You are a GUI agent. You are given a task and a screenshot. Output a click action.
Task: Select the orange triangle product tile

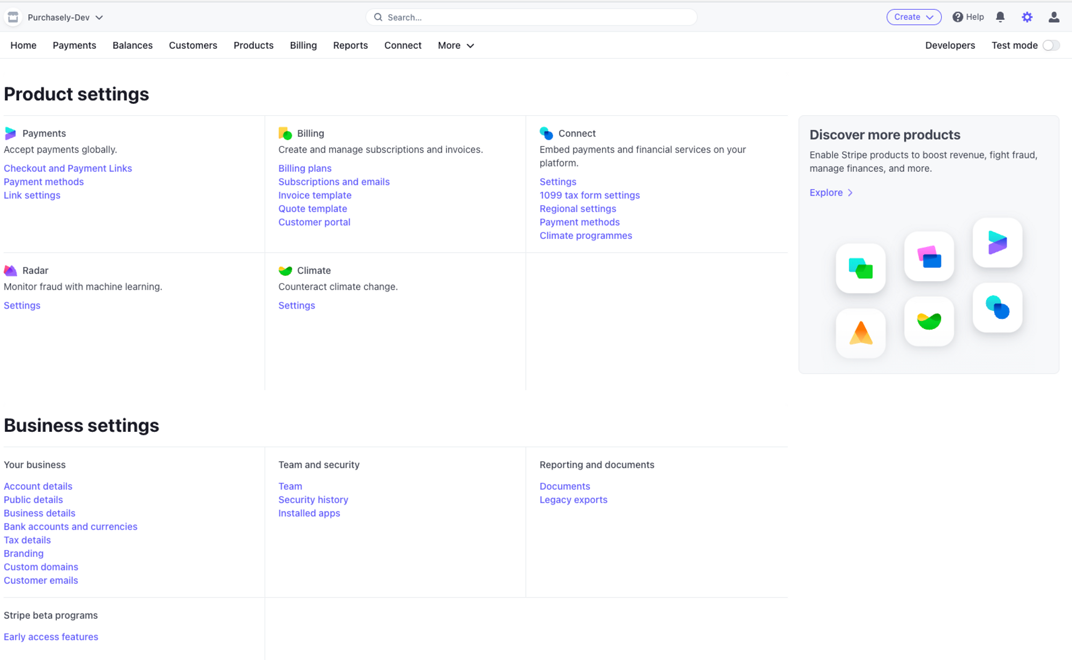coord(860,333)
